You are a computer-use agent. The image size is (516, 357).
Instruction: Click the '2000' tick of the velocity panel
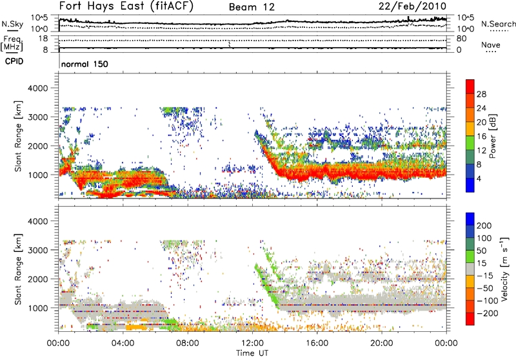tap(37, 279)
